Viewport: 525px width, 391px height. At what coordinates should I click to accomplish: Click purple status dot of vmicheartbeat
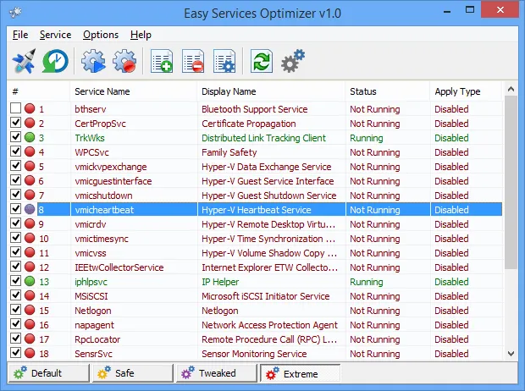[30, 209]
